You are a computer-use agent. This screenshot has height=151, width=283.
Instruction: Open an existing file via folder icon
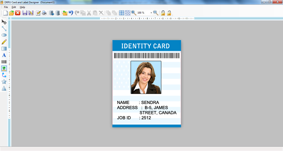click(x=11, y=13)
